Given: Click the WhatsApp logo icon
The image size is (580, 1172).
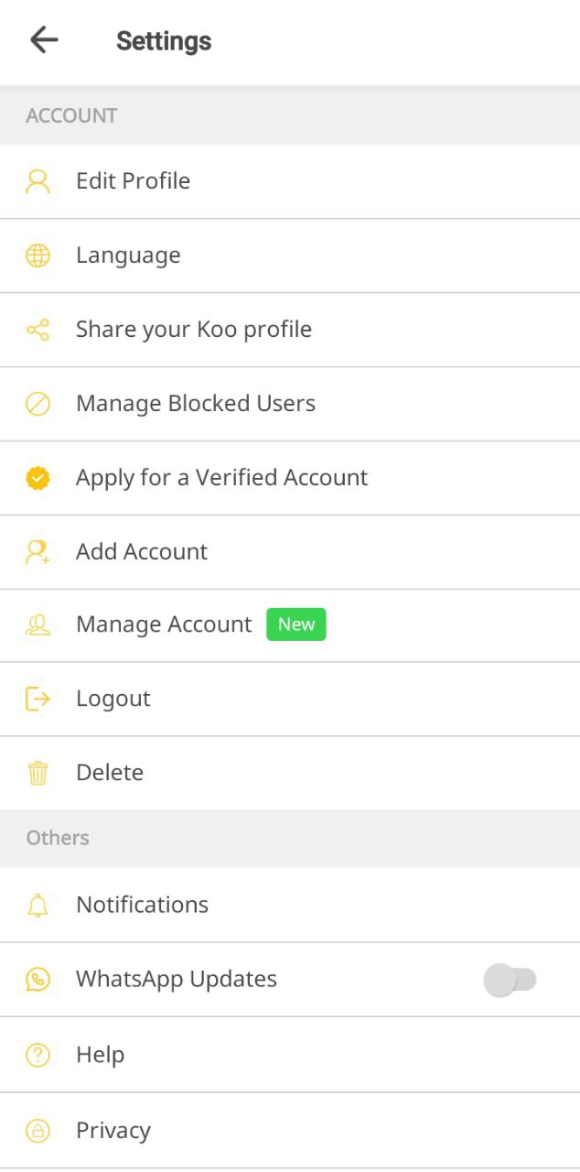Looking at the screenshot, I should [x=38, y=980].
